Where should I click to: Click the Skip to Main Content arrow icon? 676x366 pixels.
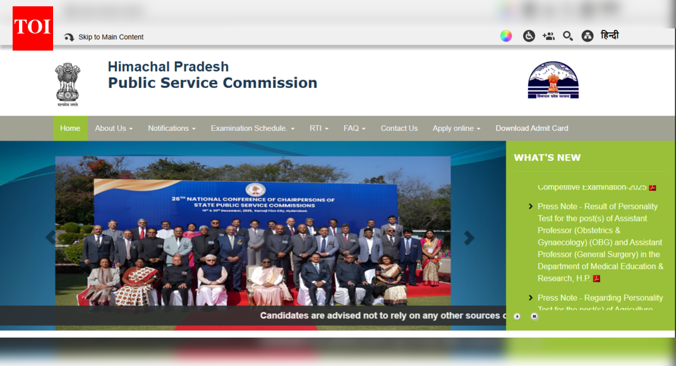coord(69,37)
